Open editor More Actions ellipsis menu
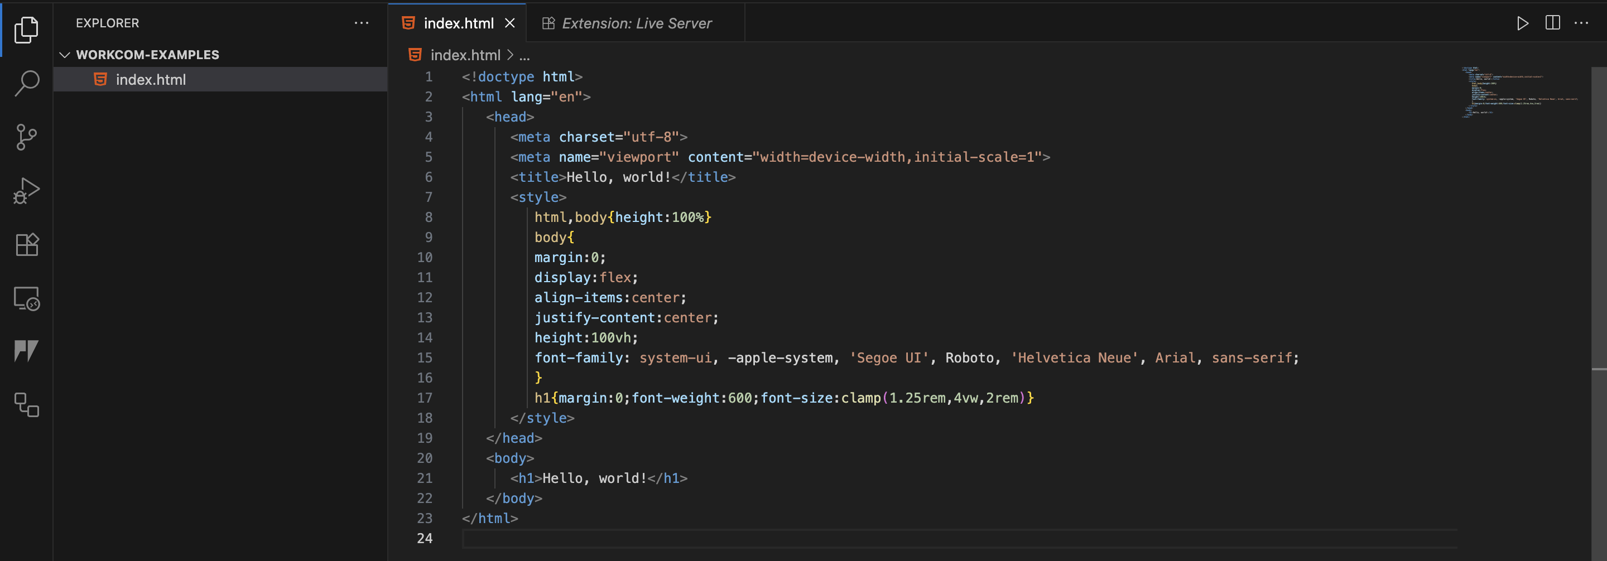Screen dimensions: 1607x561 [1581, 23]
